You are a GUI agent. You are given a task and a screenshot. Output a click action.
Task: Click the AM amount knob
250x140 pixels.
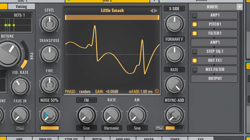tap(137, 115)
